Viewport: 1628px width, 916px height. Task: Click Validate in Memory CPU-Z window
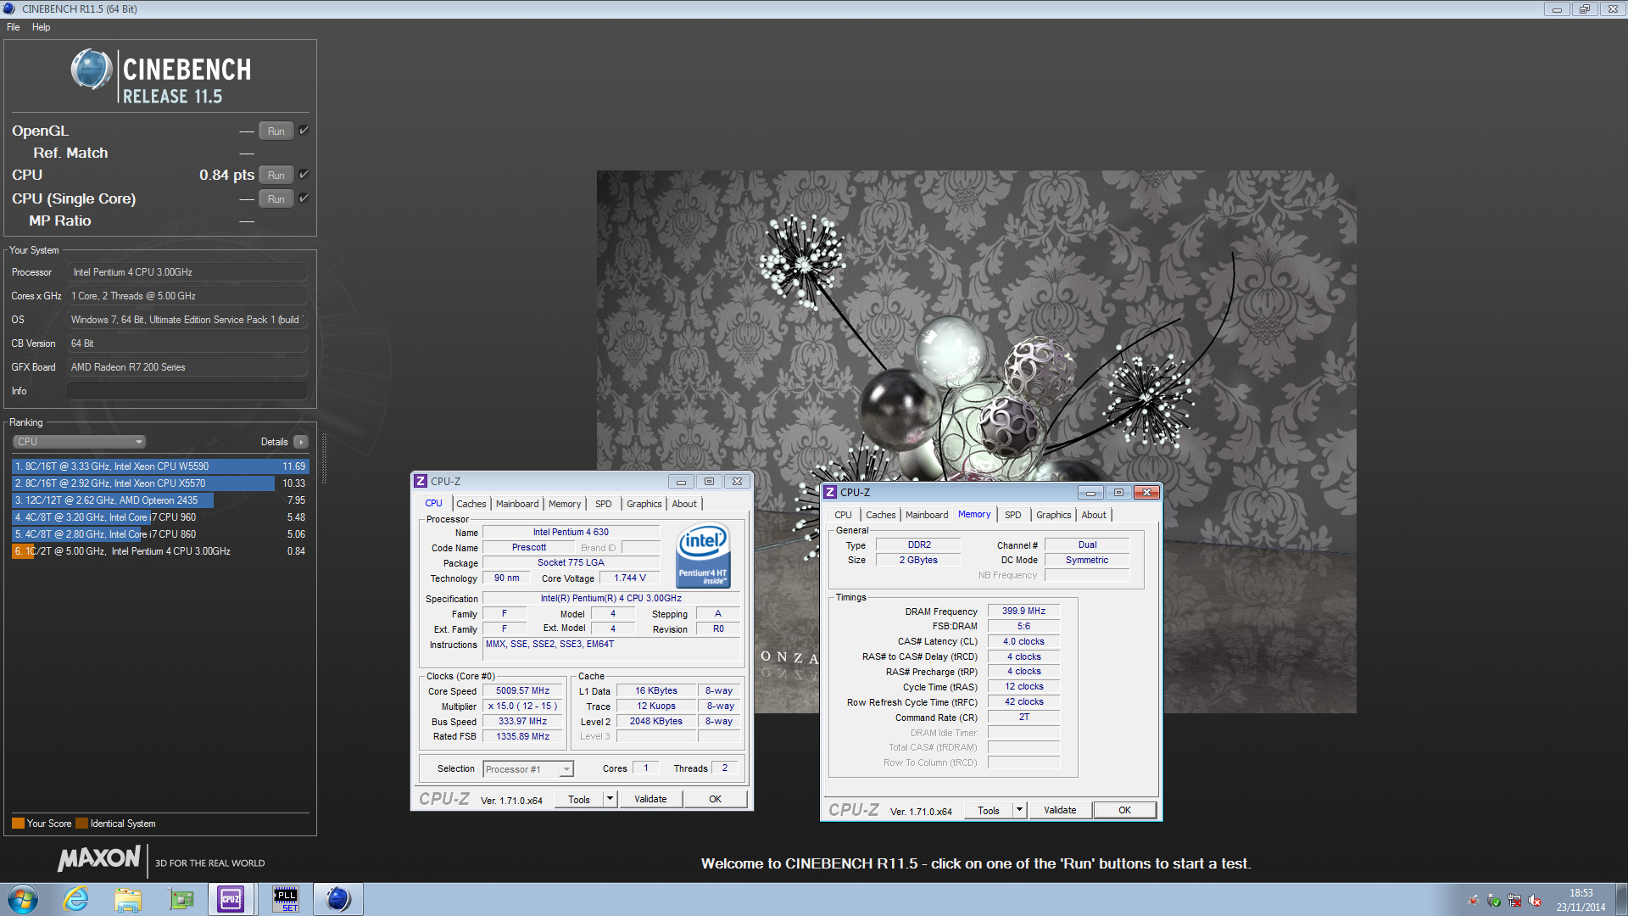click(x=1060, y=810)
